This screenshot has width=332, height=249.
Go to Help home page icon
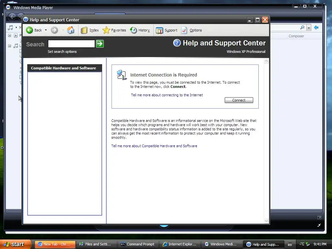click(70, 30)
